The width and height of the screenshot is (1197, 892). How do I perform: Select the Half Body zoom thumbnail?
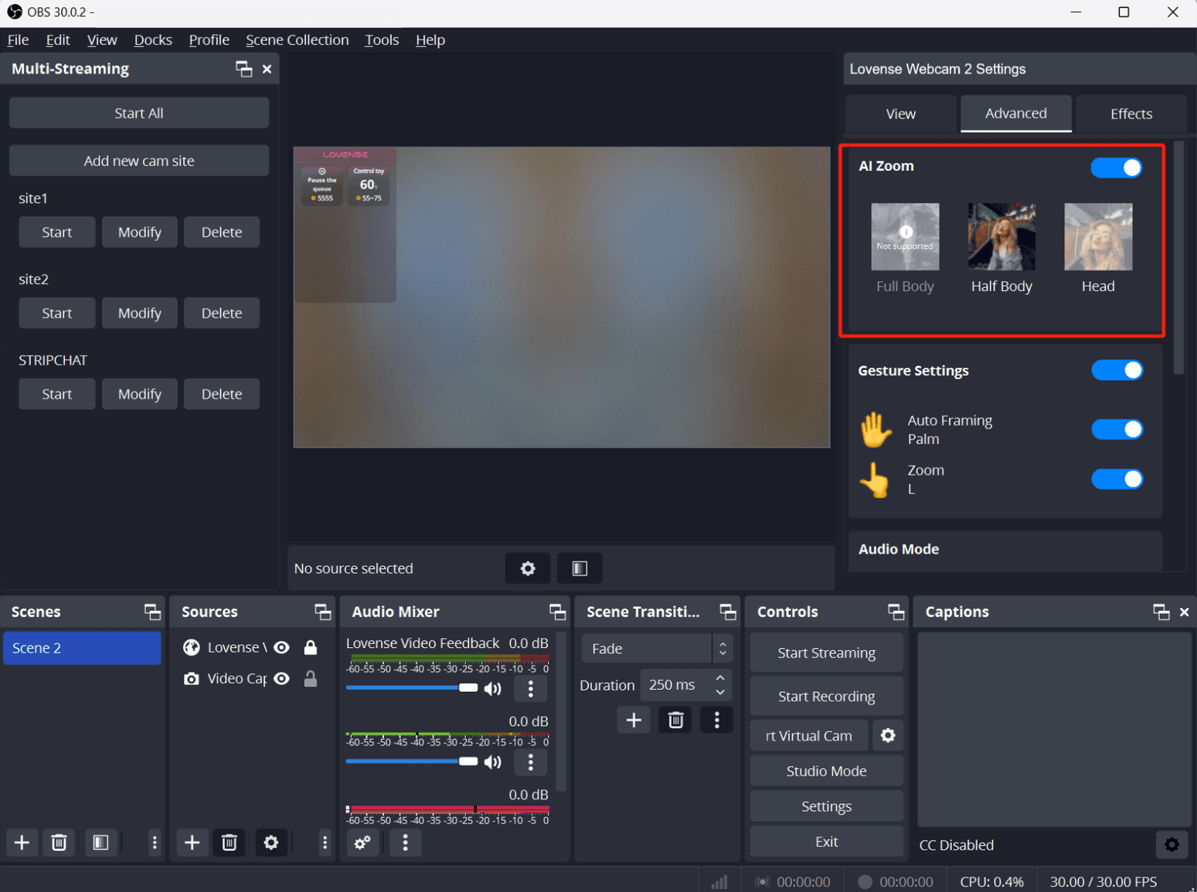pyautogui.click(x=1001, y=237)
